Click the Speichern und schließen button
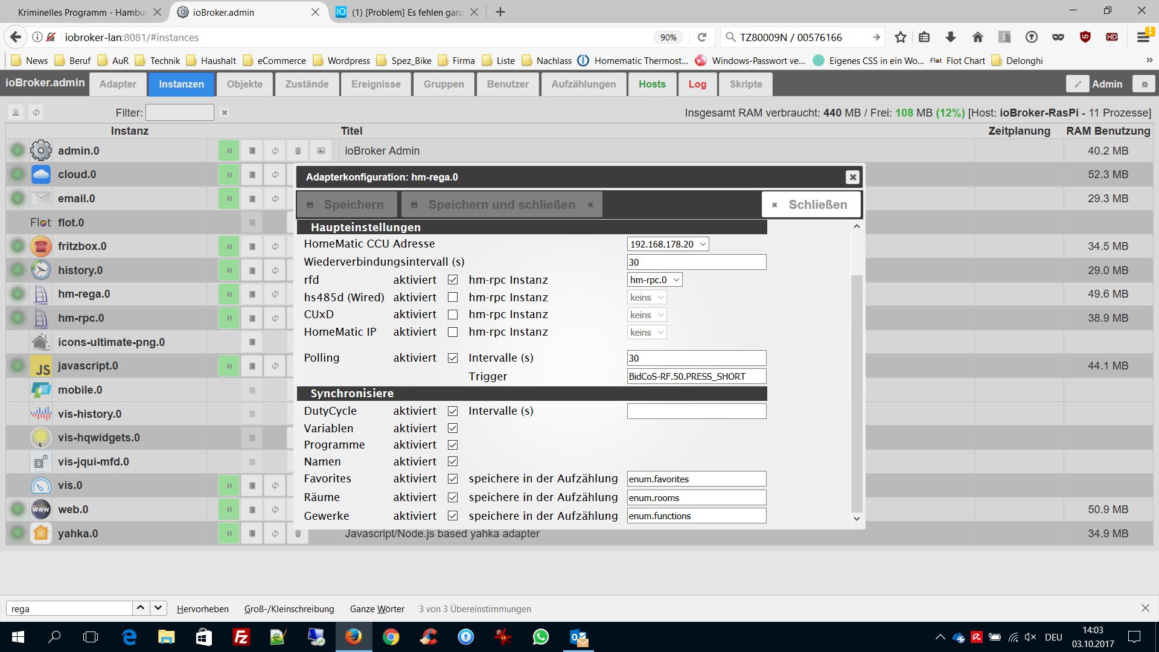Screen dimensions: 1159x652 coord(501,205)
